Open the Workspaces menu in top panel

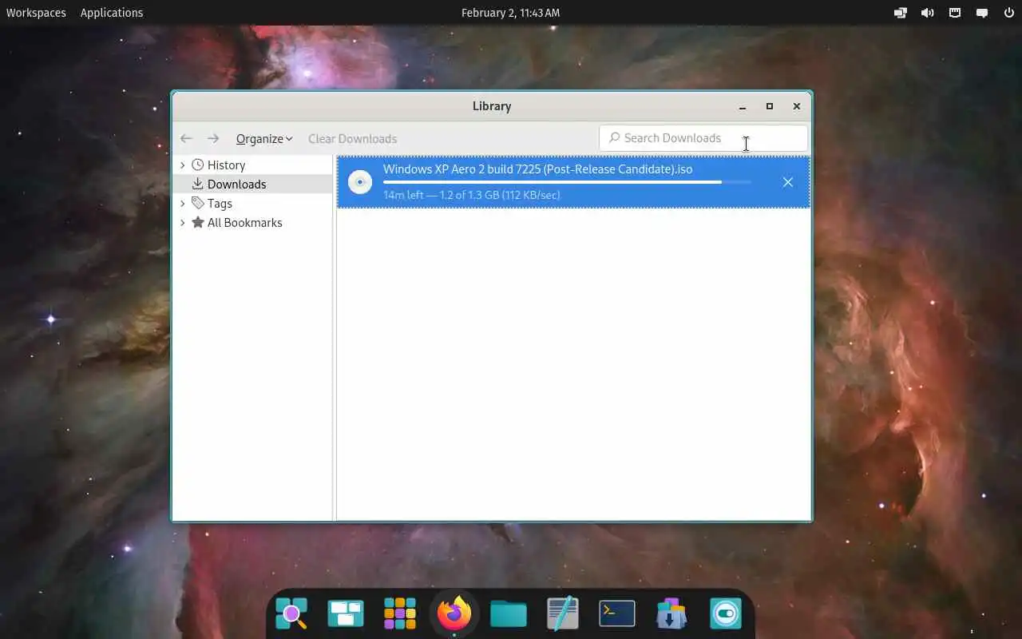tap(36, 13)
